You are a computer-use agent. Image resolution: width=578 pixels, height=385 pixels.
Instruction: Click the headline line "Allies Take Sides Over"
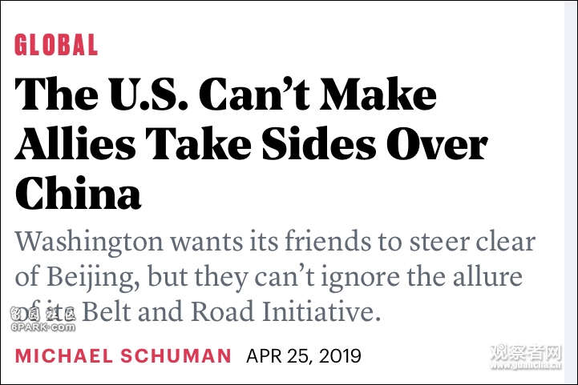coord(252,143)
